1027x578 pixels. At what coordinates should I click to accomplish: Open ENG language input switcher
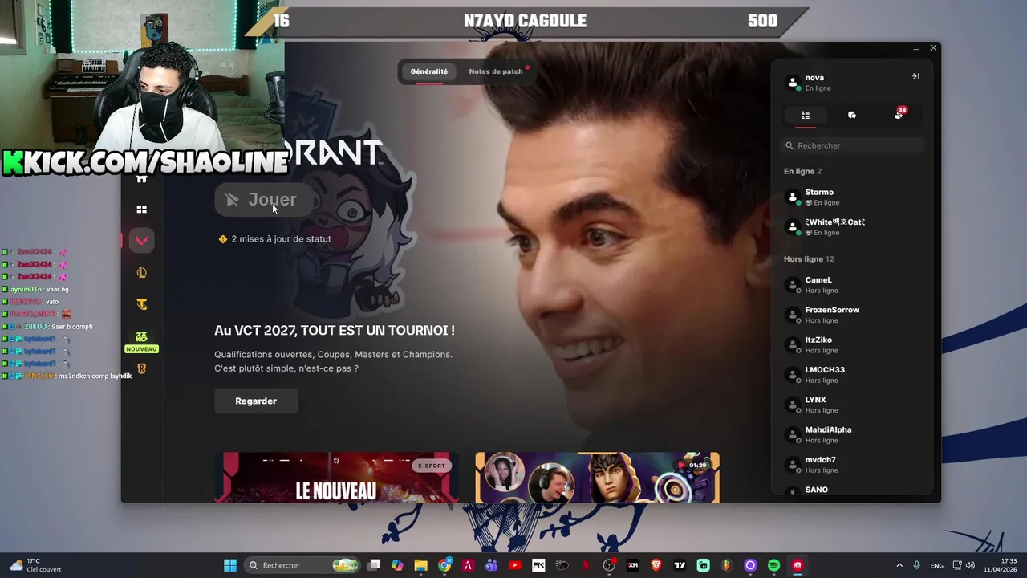[937, 565]
